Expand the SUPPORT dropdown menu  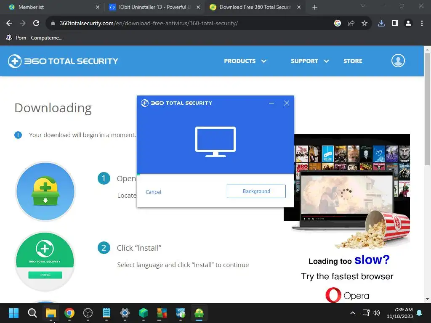pyautogui.click(x=310, y=61)
